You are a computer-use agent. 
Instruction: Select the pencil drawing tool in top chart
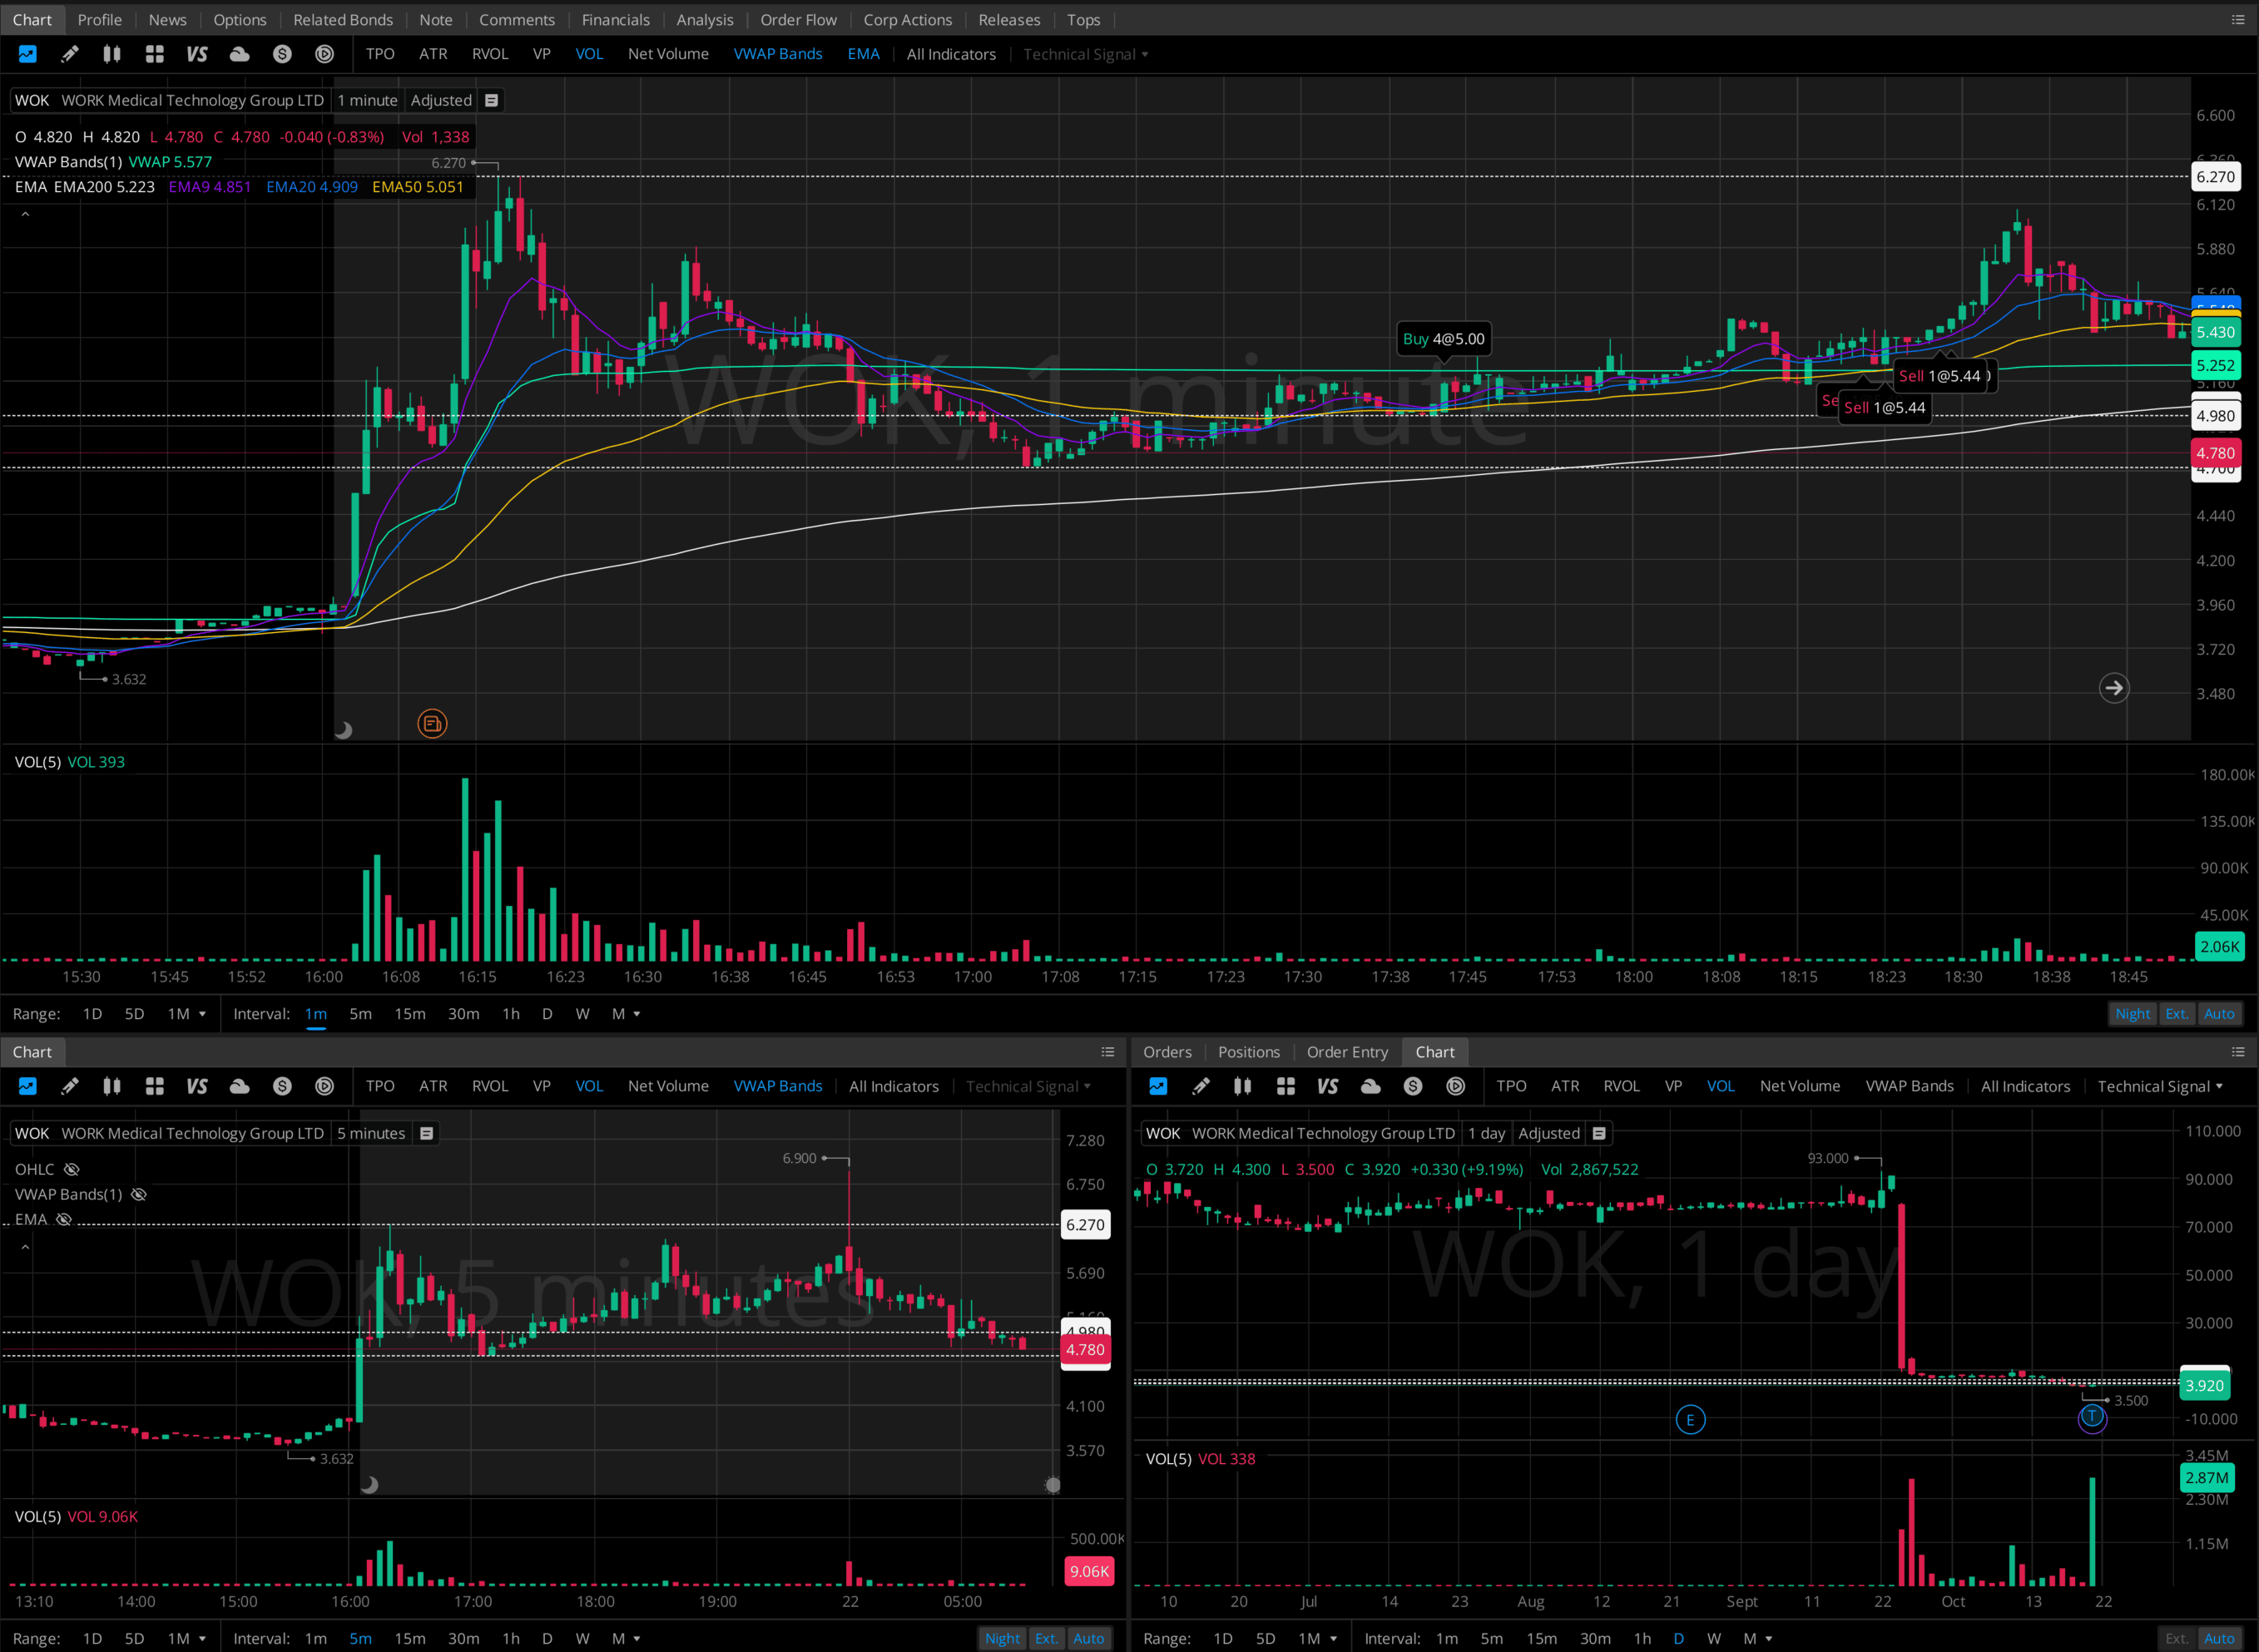69,54
